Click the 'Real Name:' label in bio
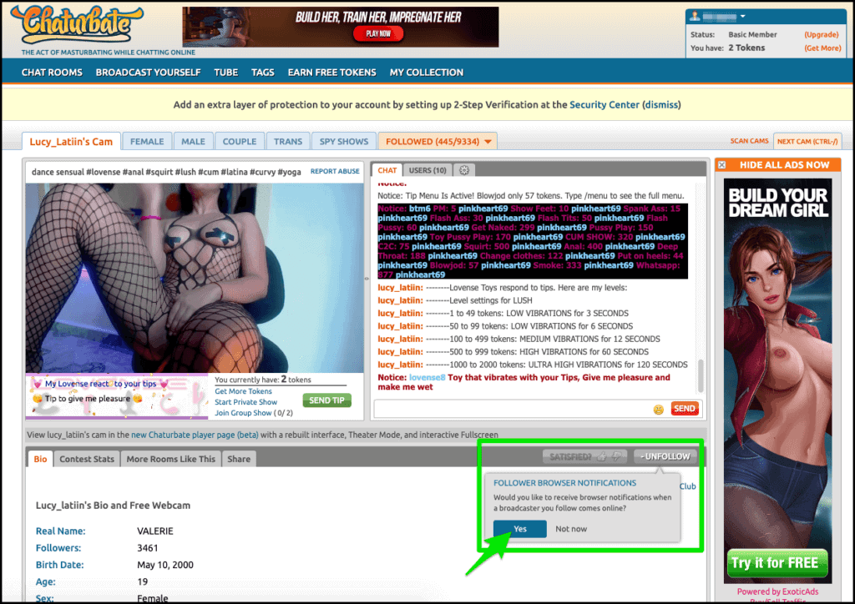The height and width of the screenshot is (604, 855). coord(60,531)
